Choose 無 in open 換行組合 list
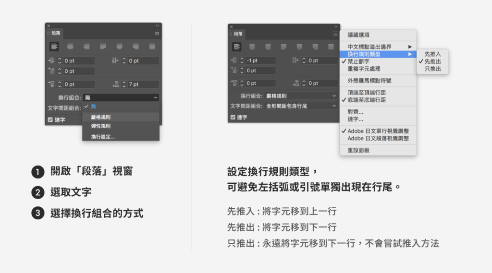The height and width of the screenshot is (273, 492). [121, 107]
